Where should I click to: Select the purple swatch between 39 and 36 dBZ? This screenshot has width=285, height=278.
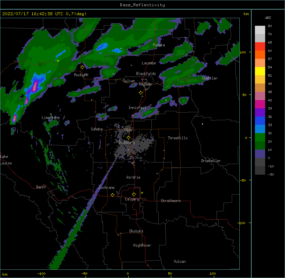pos(260,112)
